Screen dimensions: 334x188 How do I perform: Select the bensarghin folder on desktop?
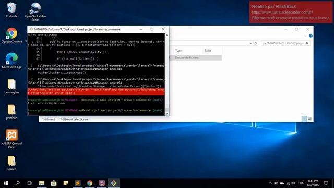[11, 86]
